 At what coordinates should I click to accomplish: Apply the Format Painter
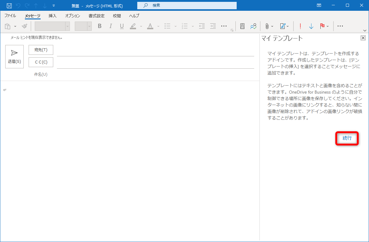(x=24, y=26)
